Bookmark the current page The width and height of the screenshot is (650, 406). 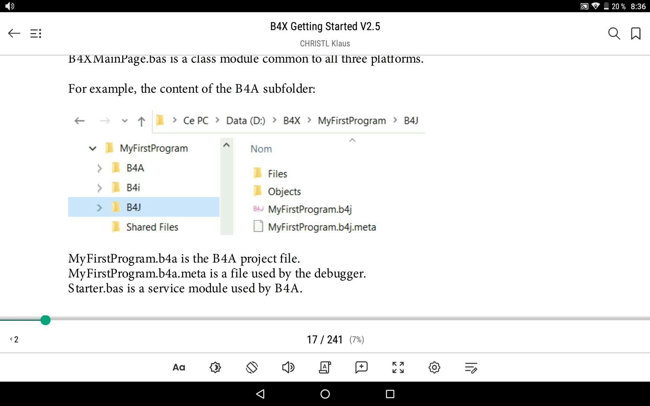[x=636, y=33]
